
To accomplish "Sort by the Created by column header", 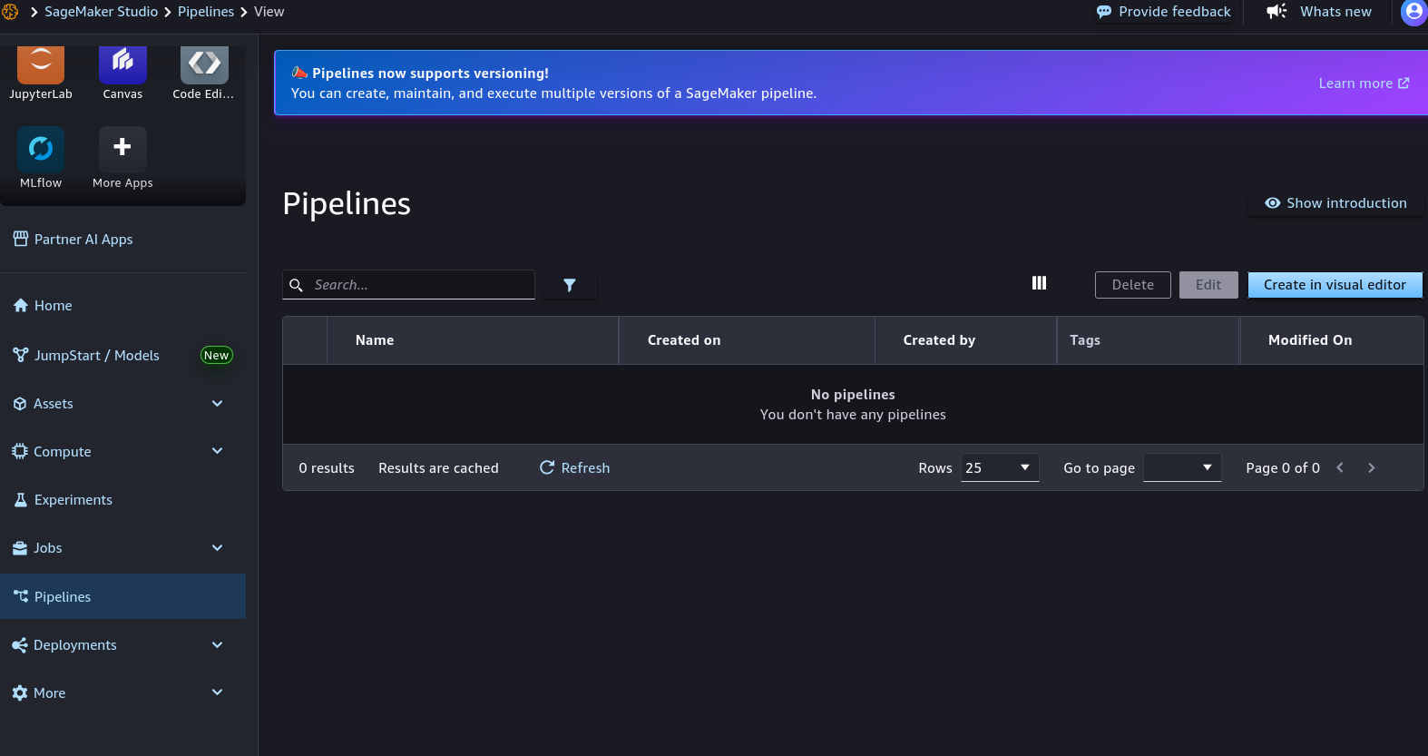I will [x=939, y=340].
